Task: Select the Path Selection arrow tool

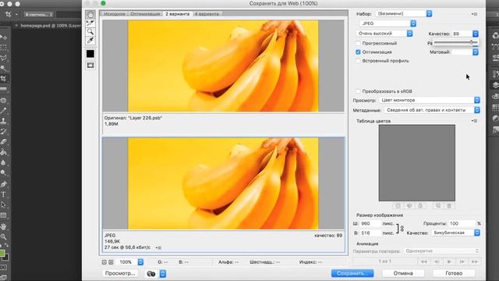Action: pyautogui.click(x=3, y=205)
